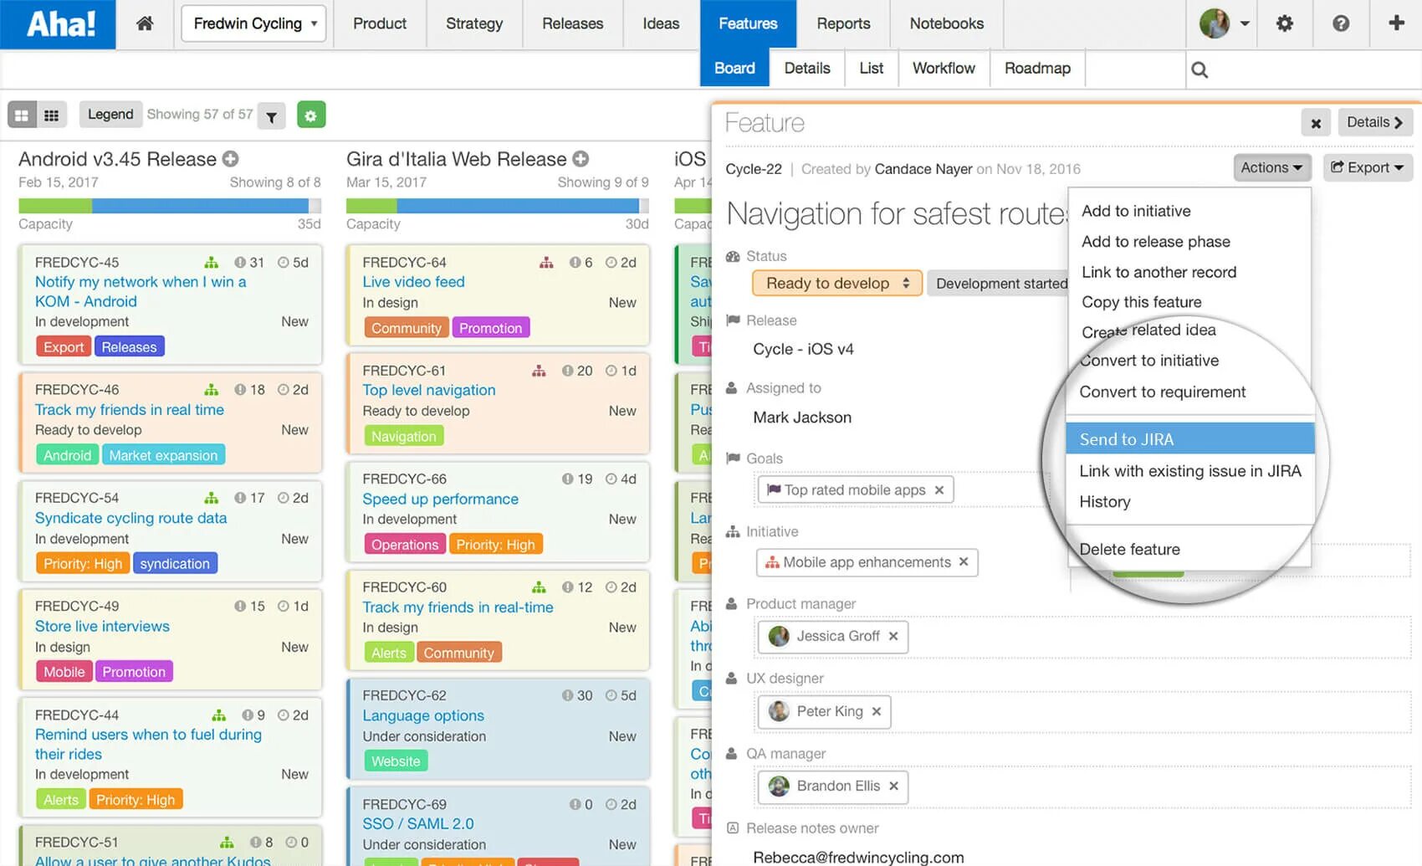The height and width of the screenshot is (866, 1422).
Task: Click the plus add-new icon in top bar
Action: coord(1396,23)
